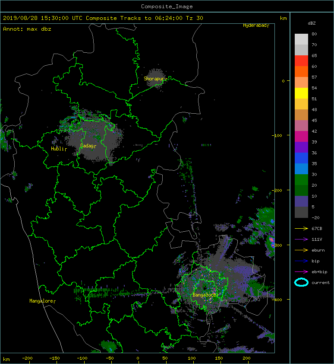
Task: Click the golden swatch between 51 and 48
Action: 301,104
